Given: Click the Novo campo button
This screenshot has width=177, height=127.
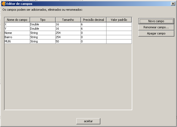Looking at the screenshot, I should [156, 21].
